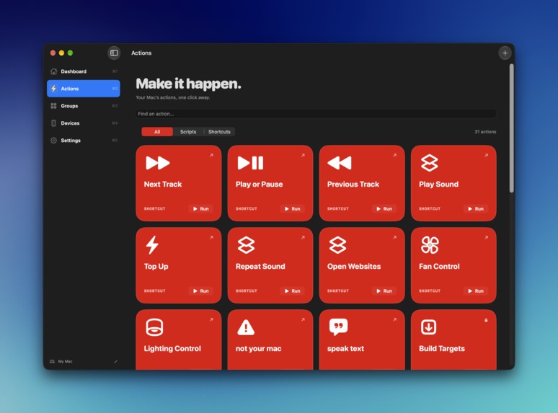
Task: Select the All filter tab
Action: tap(157, 132)
